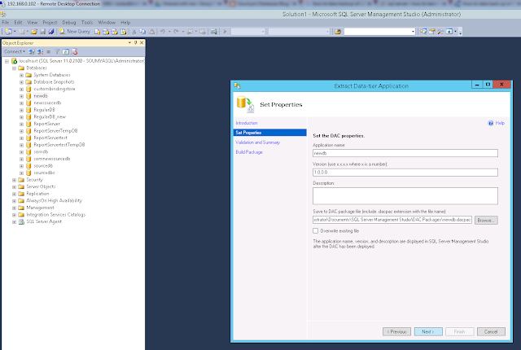The width and height of the screenshot is (521, 350).
Task: Open the Connect dropdown in Object Explorer
Action: point(15,51)
